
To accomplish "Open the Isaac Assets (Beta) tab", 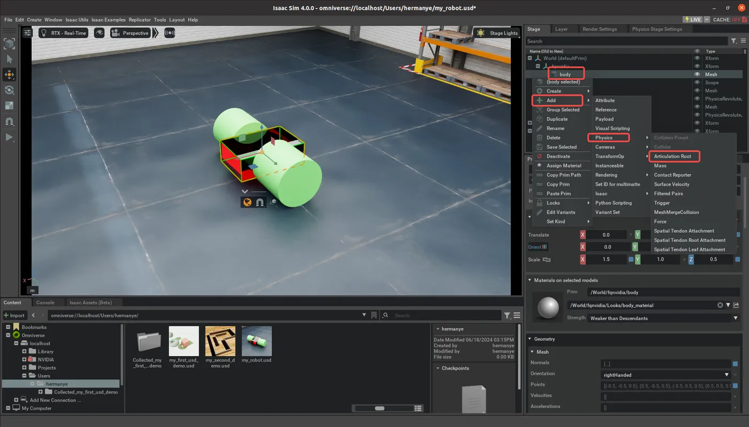I will pyautogui.click(x=90, y=302).
